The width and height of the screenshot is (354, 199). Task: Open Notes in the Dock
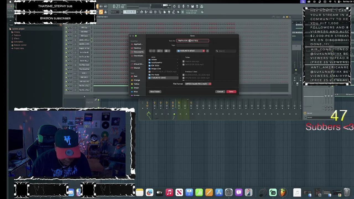coord(139,192)
